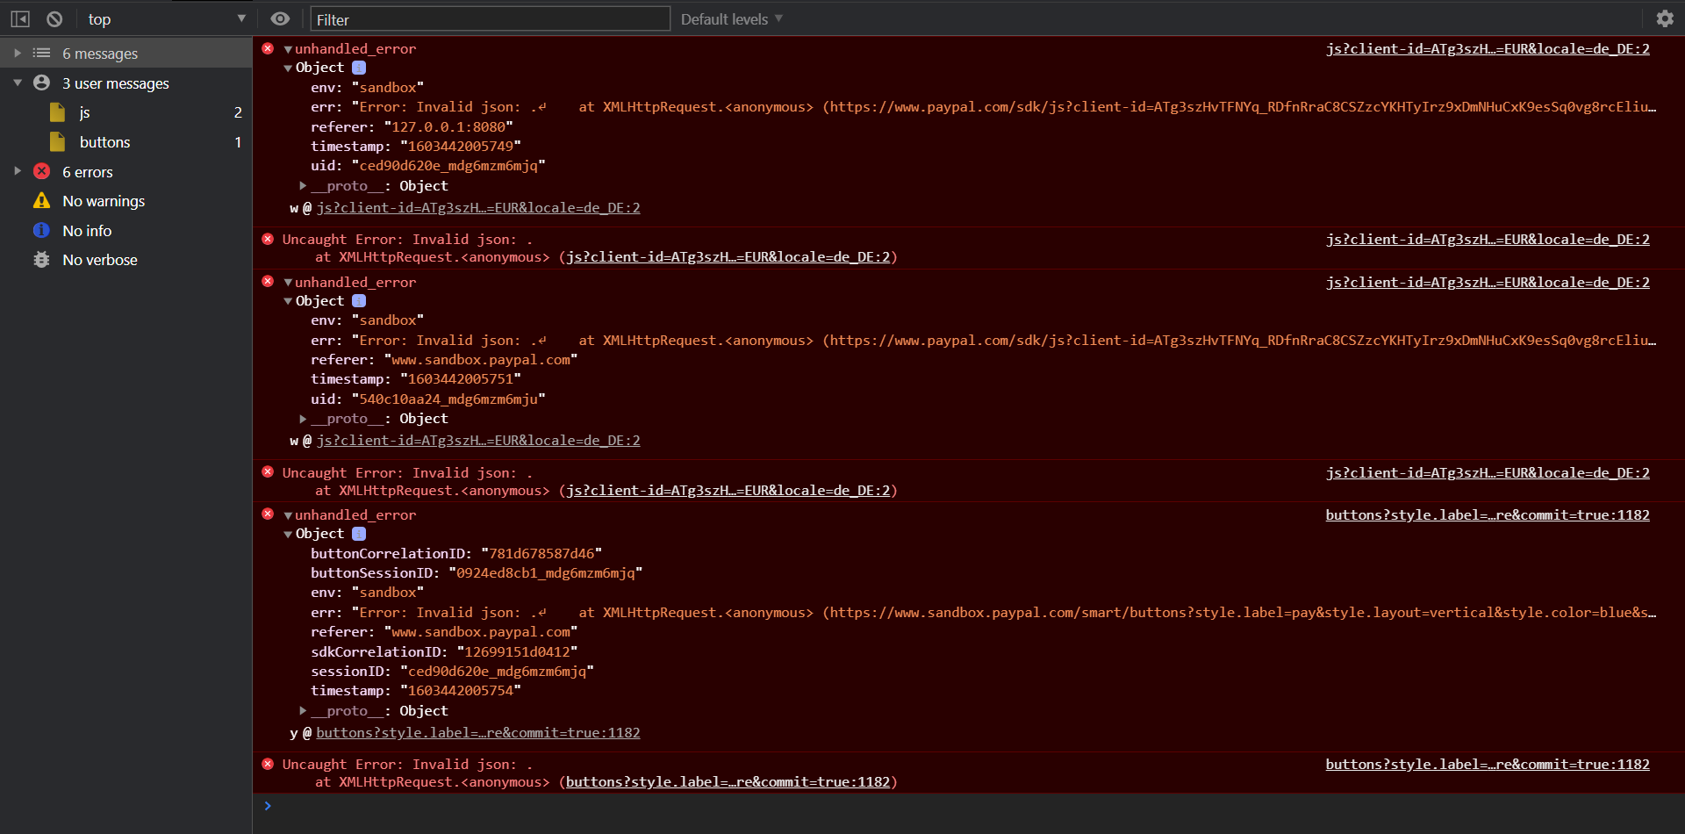Focus the Filter input field

(x=490, y=18)
